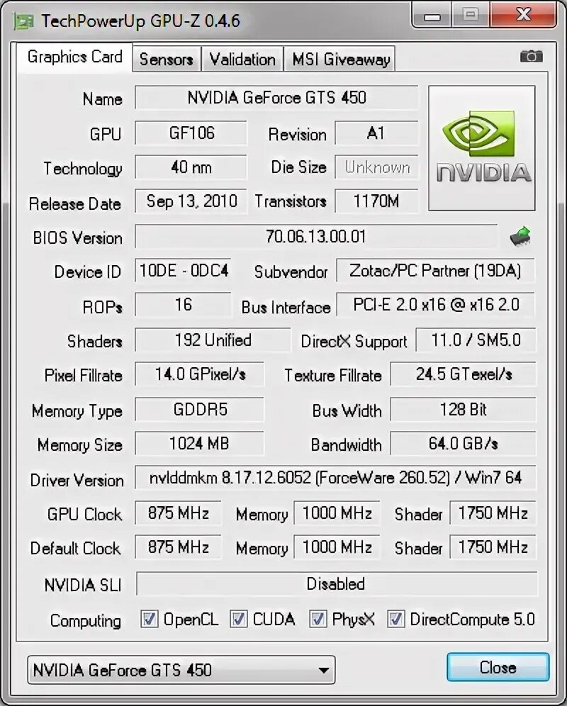The image size is (567, 706).
Task: Click the Device ID field 10DE - 0DC4
Action: tap(184, 271)
